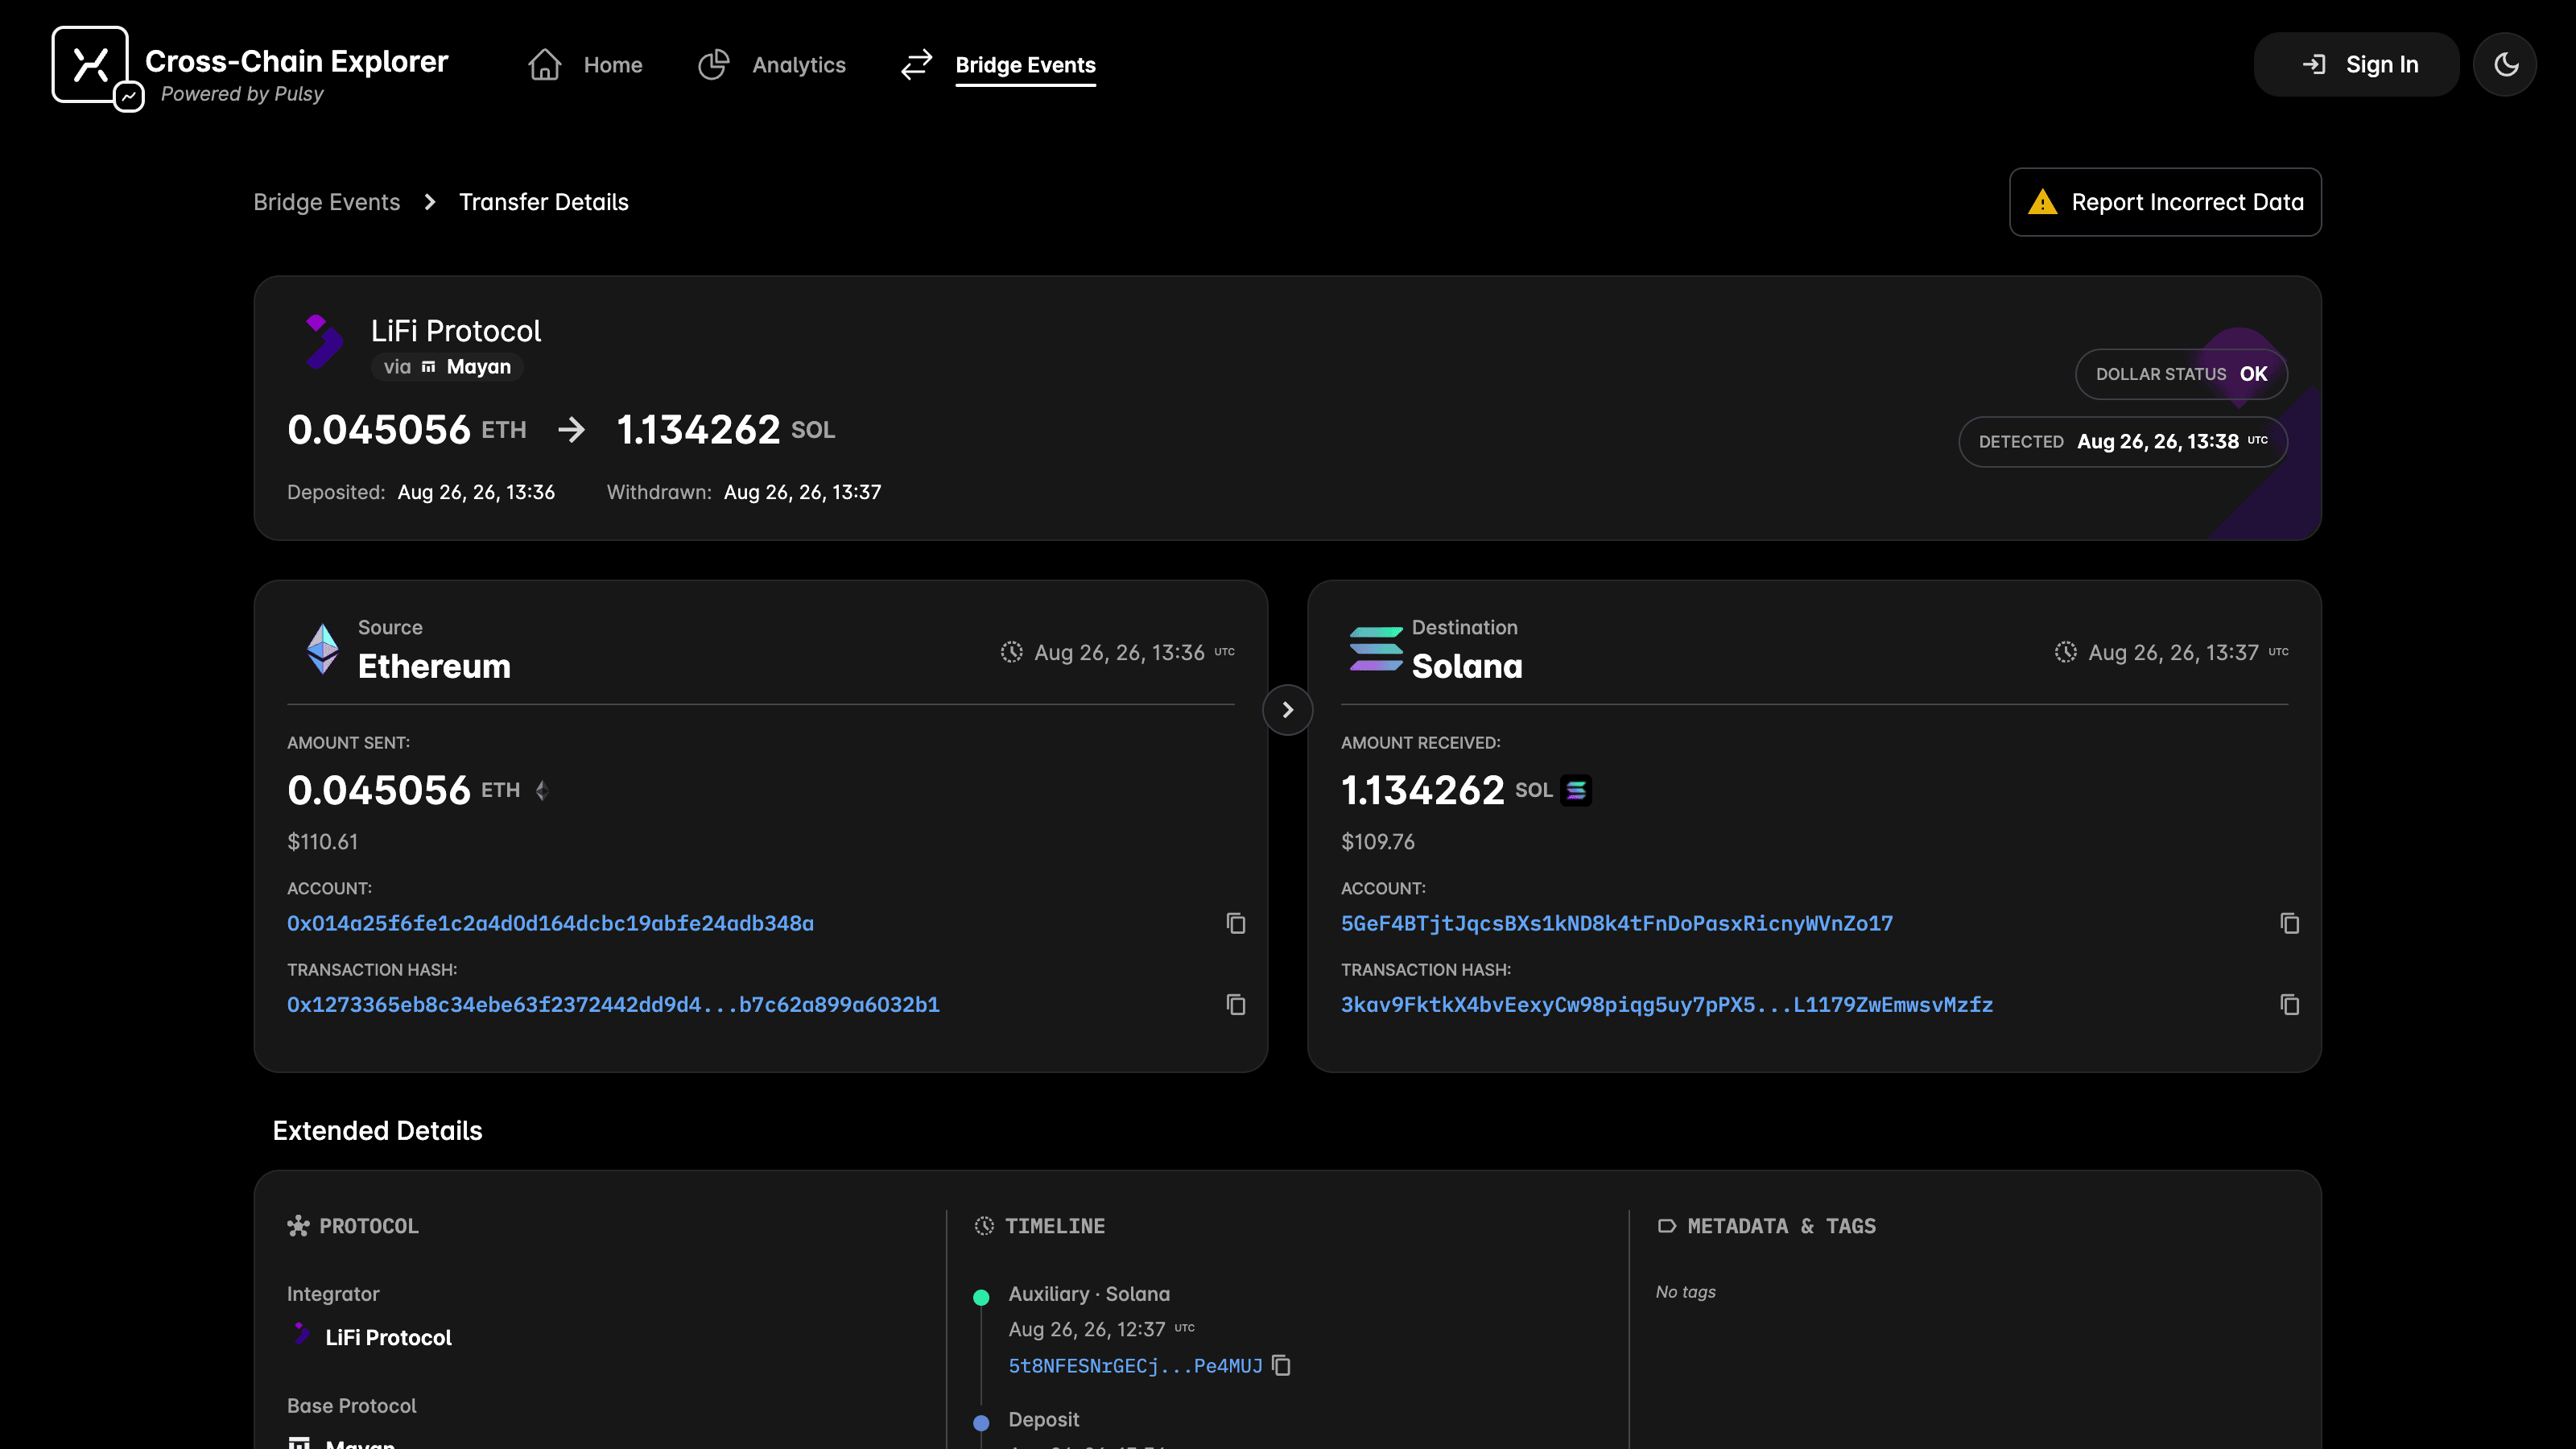Click the Ethereum source chain logo
The height and width of the screenshot is (1449, 2576).
tap(322, 649)
